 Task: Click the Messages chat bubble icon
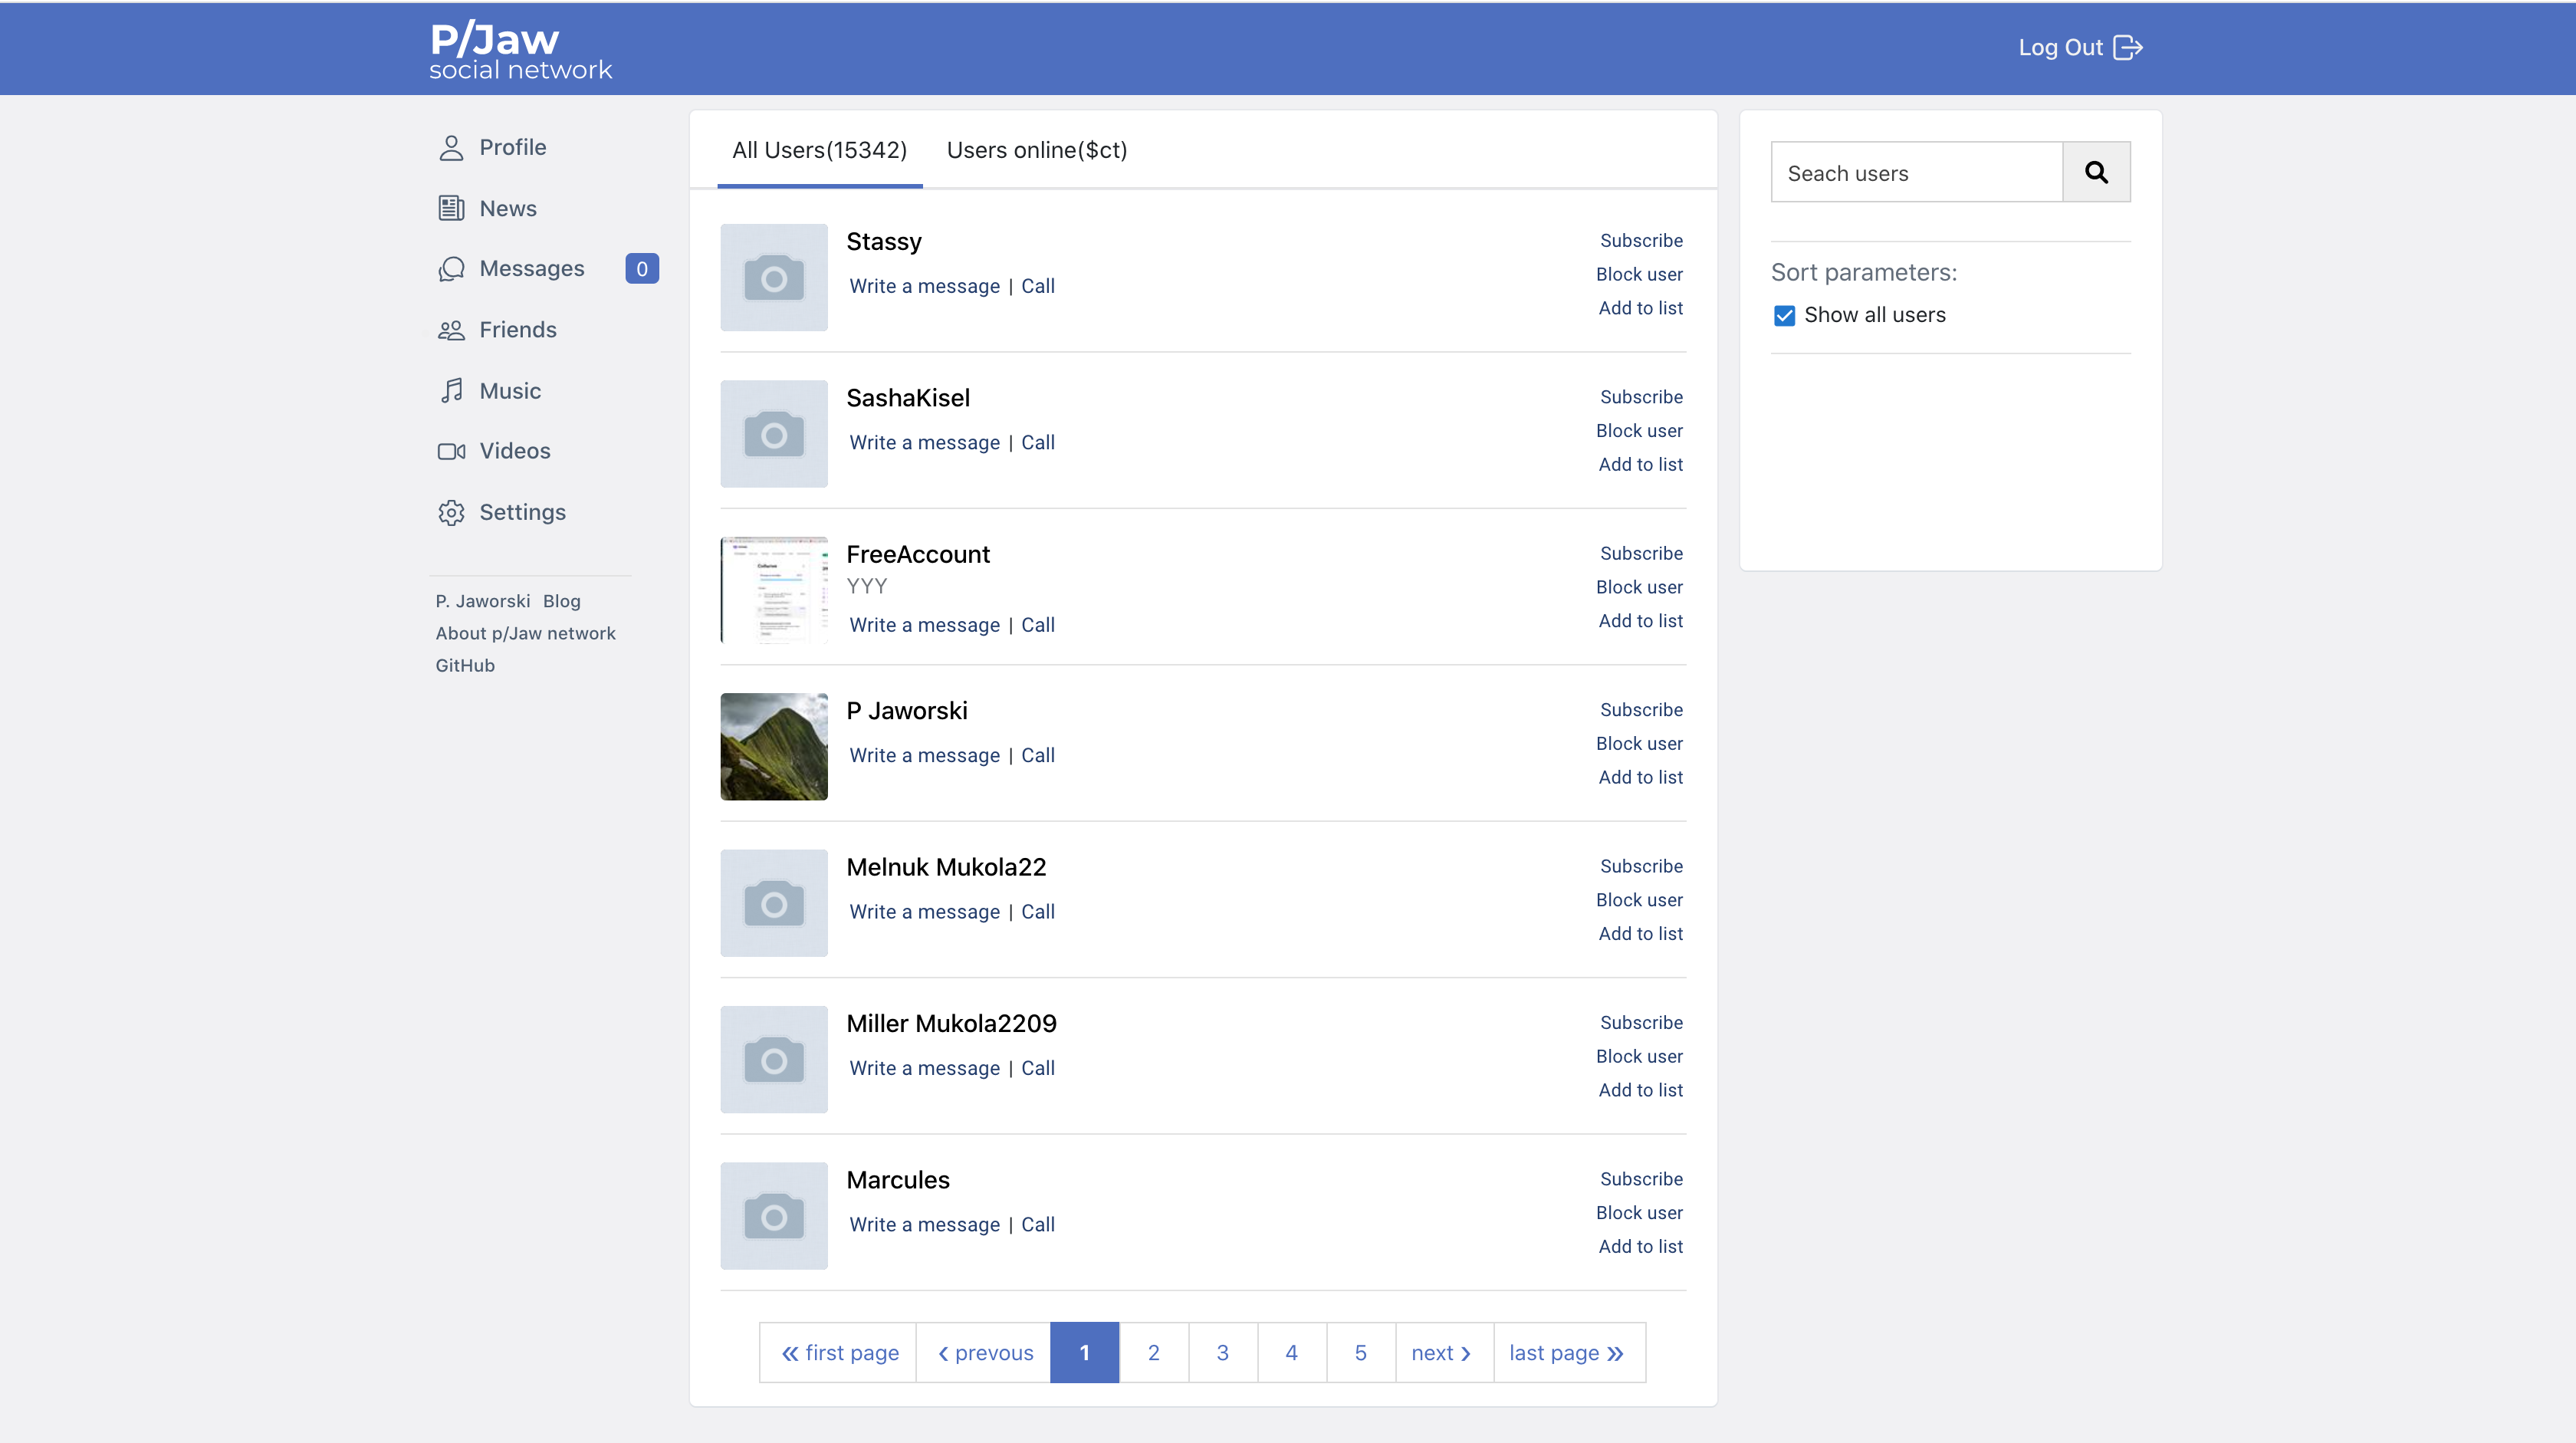pos(451,269)
